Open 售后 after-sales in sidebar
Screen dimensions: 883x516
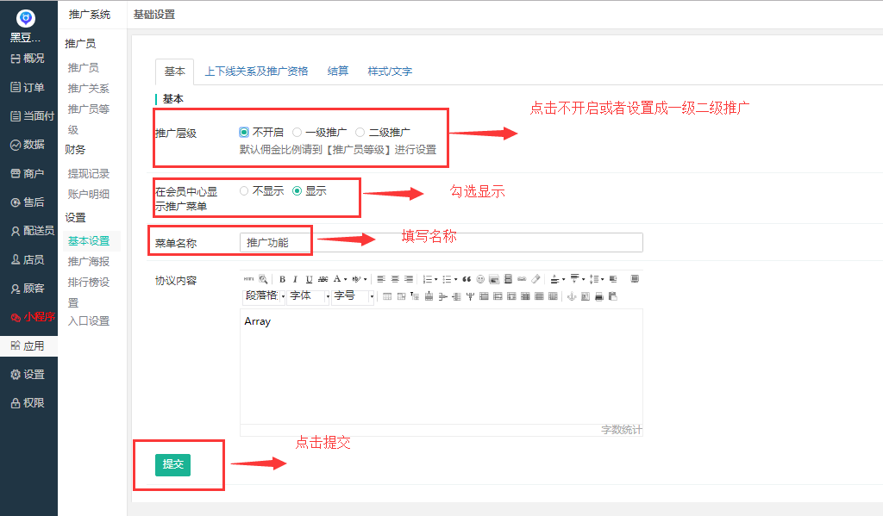point(27,202)
